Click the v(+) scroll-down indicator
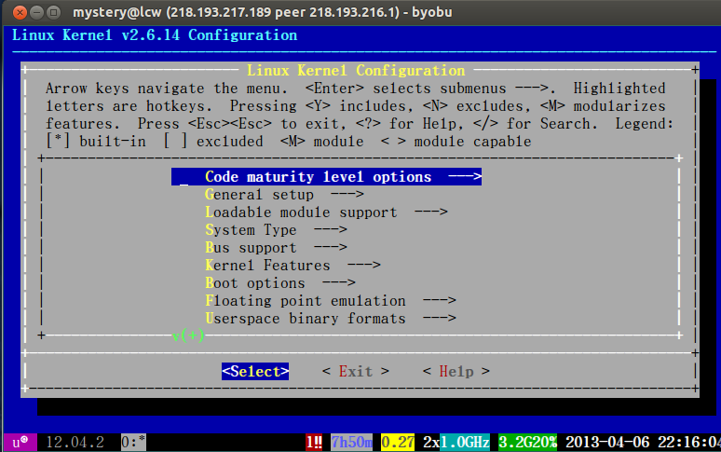This screenshot has height=452, width=721. pyautogui.click(x=188, y=336)
